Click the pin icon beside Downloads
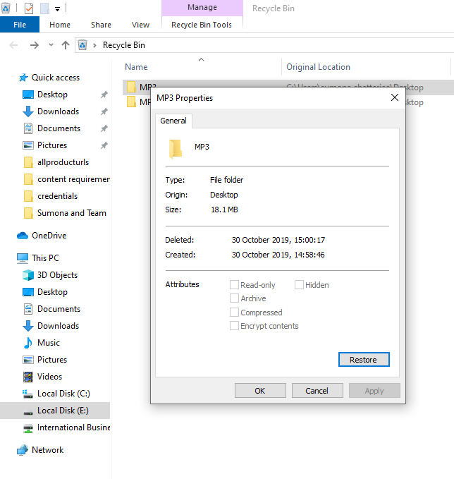 [104, 111]
